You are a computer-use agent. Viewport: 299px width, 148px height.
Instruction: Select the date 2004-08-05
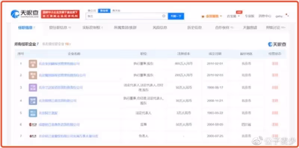coord(215,124)
